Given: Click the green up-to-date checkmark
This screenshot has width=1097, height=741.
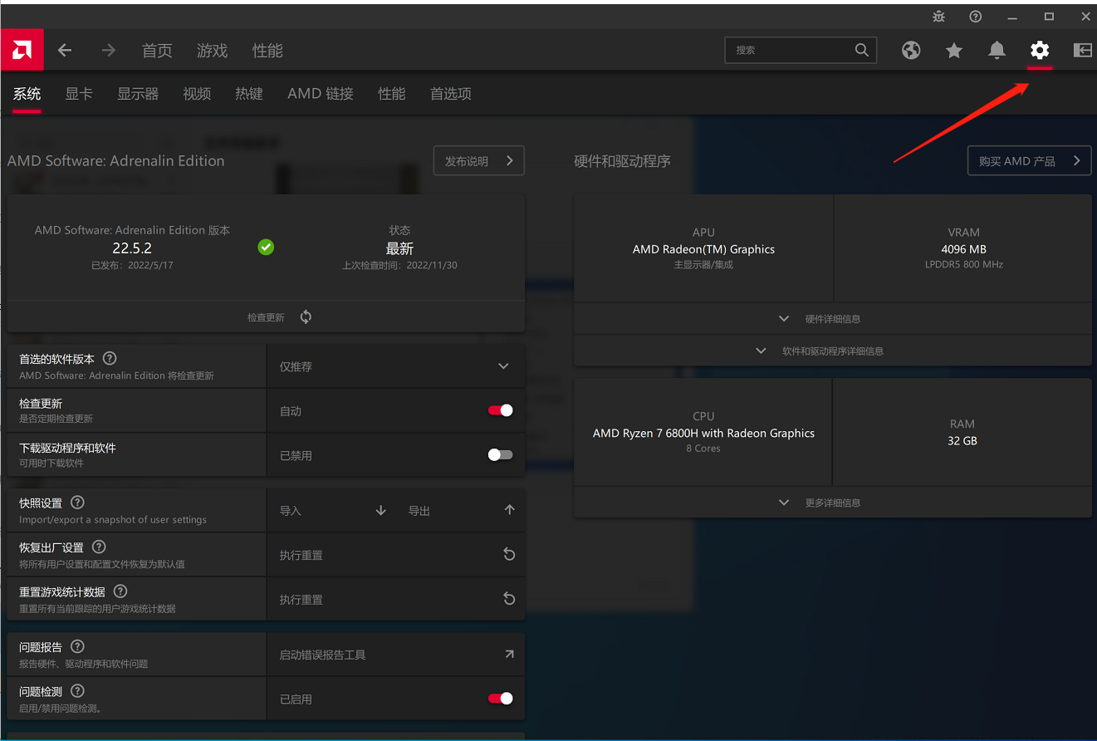Looking at the screenshot, I should click(x=266, y=247).
